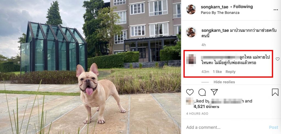Image resolution: width=281 pixels, height=134 pixels.
Task: Save the post with the bookmark icon
Action: (x=275, y=92)
